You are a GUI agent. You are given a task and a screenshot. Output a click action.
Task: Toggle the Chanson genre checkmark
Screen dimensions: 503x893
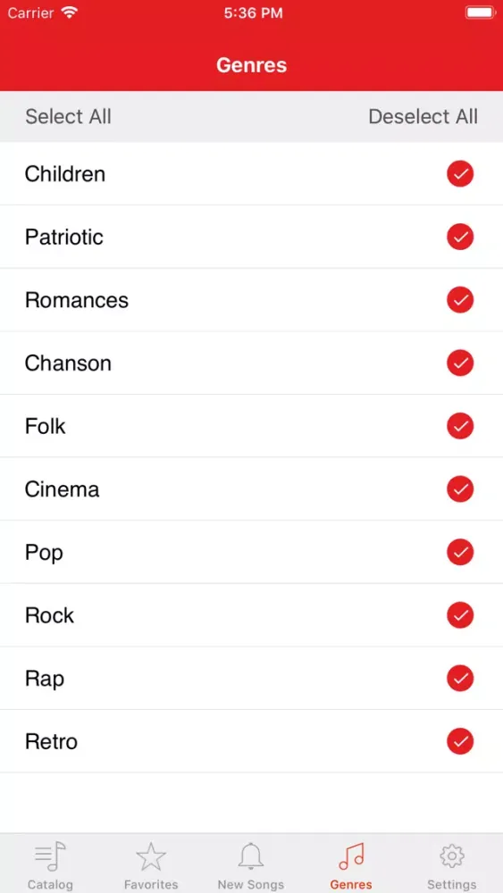[x=460, y=363]
